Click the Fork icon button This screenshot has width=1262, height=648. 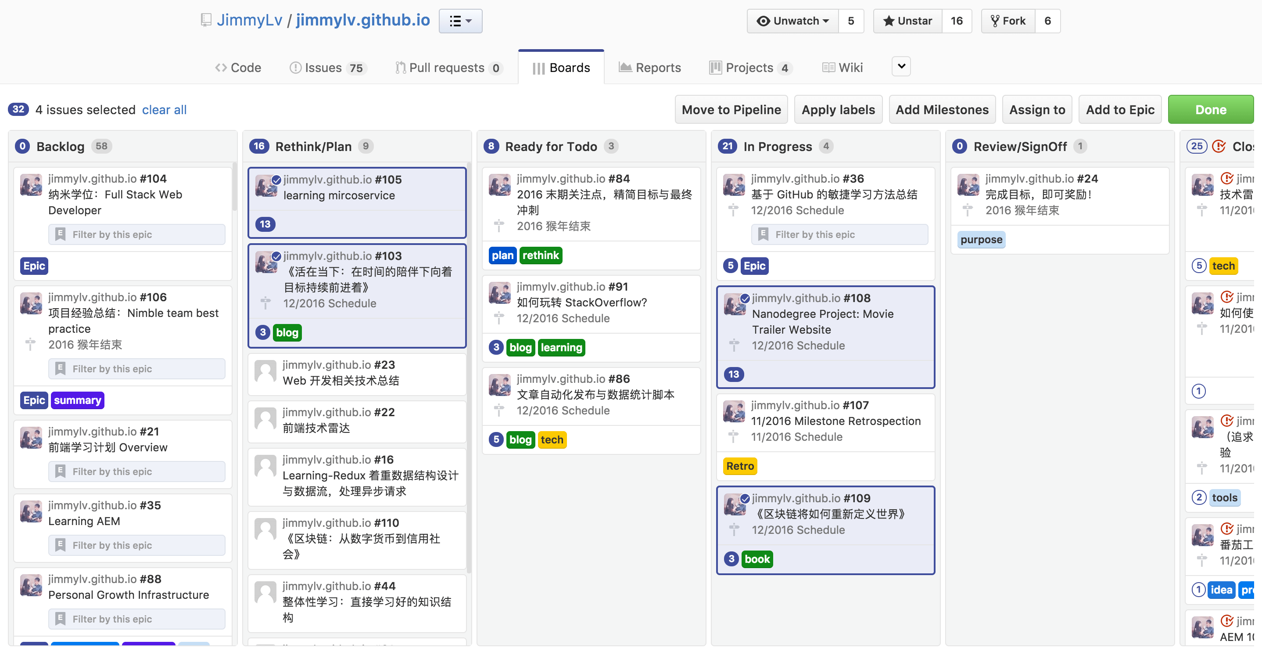pos(994,21)
